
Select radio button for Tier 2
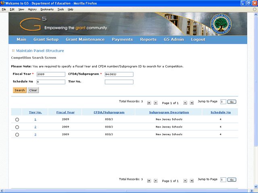click(17, 127)
